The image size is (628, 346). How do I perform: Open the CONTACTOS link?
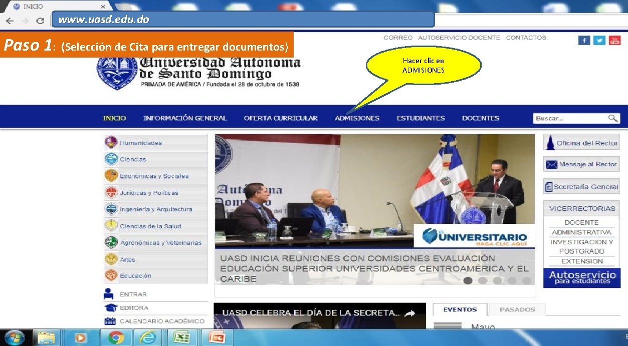[x=526, y=38]
